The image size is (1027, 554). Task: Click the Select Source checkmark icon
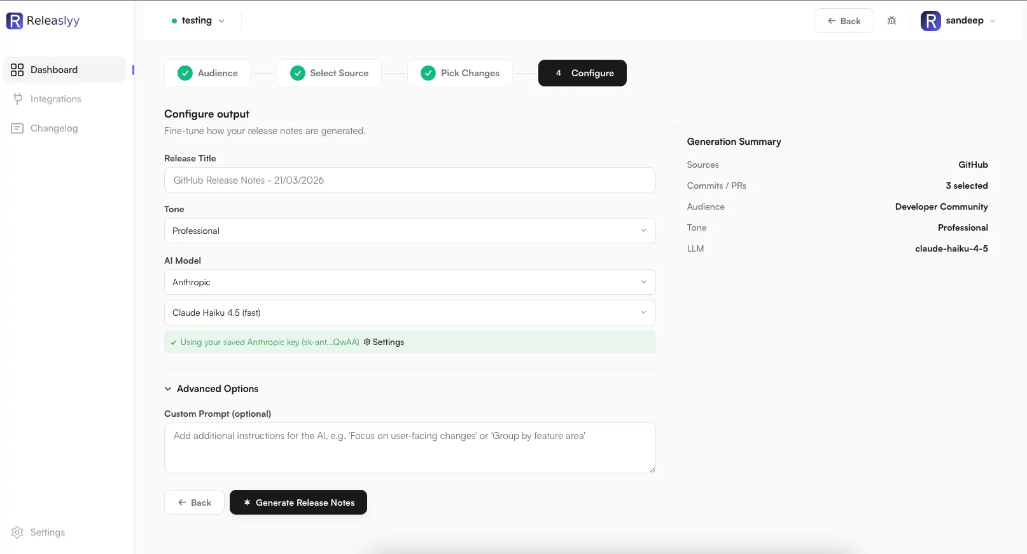click(x=298, y=73)
